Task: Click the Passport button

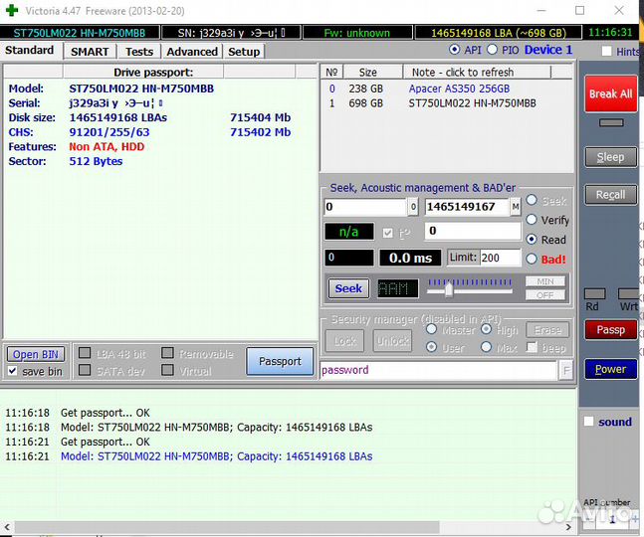Action: (280, 361)
